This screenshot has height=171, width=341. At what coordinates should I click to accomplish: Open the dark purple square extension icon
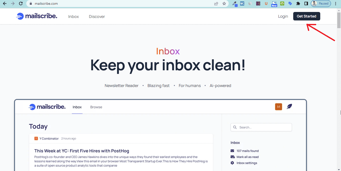[x=258, y=3]
